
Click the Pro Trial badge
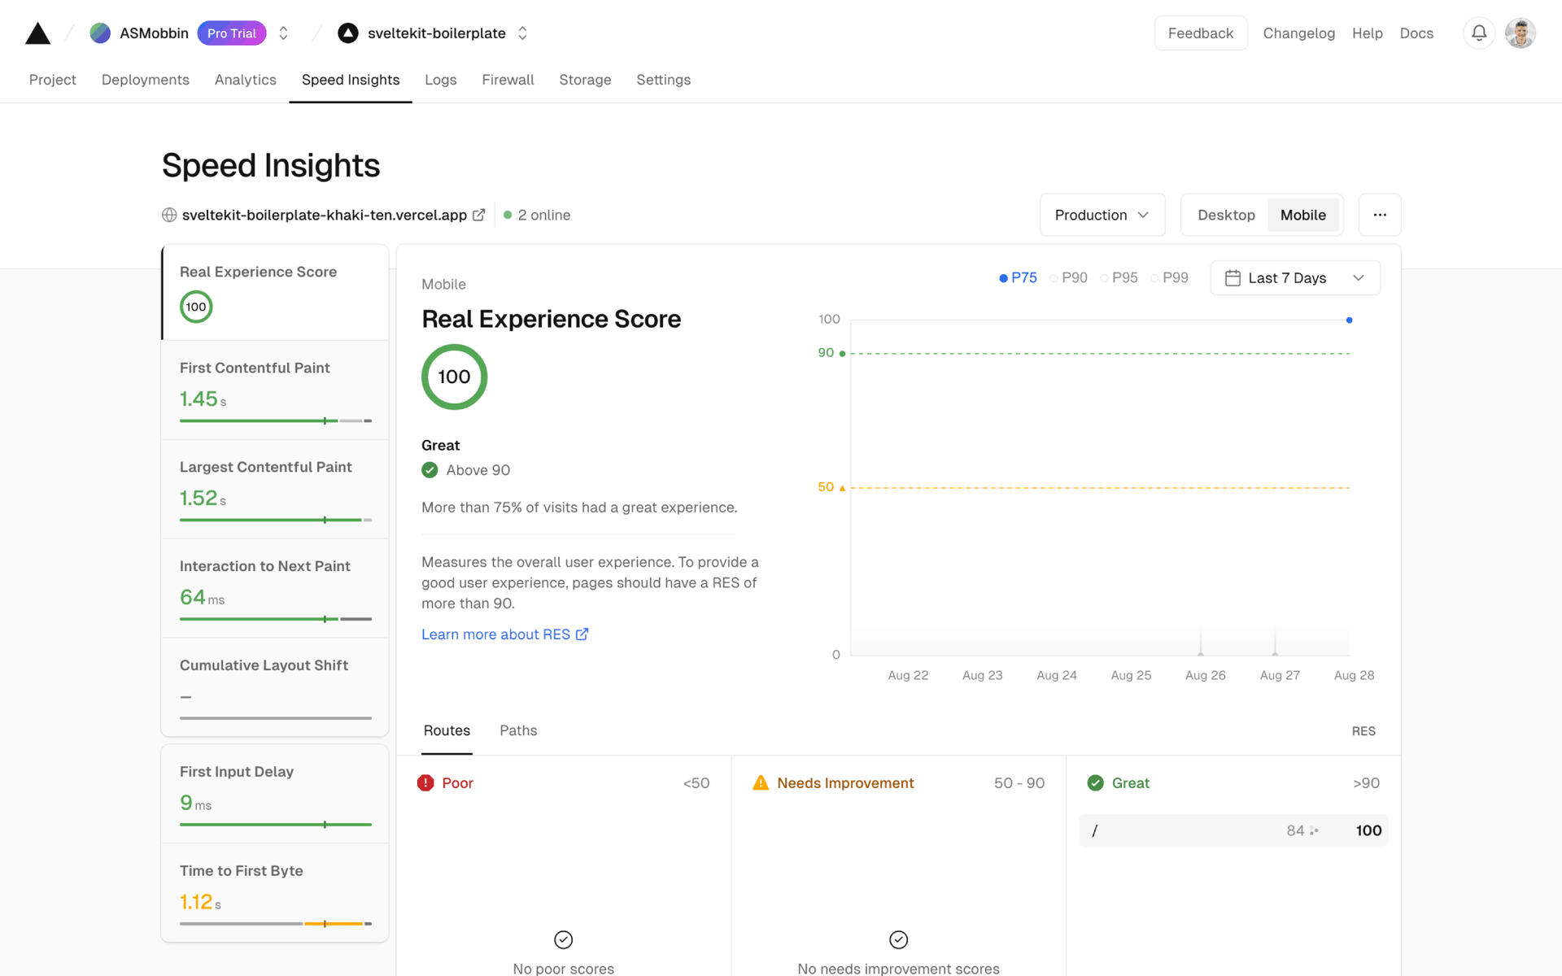[232, 33]
